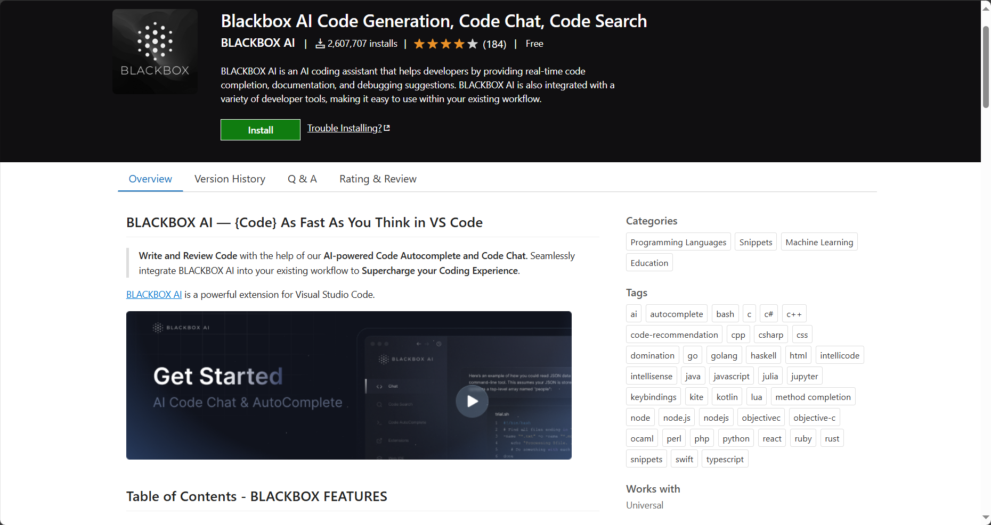Select the kite tag
Screen dimensions: 991x525
tap(697, 397)
